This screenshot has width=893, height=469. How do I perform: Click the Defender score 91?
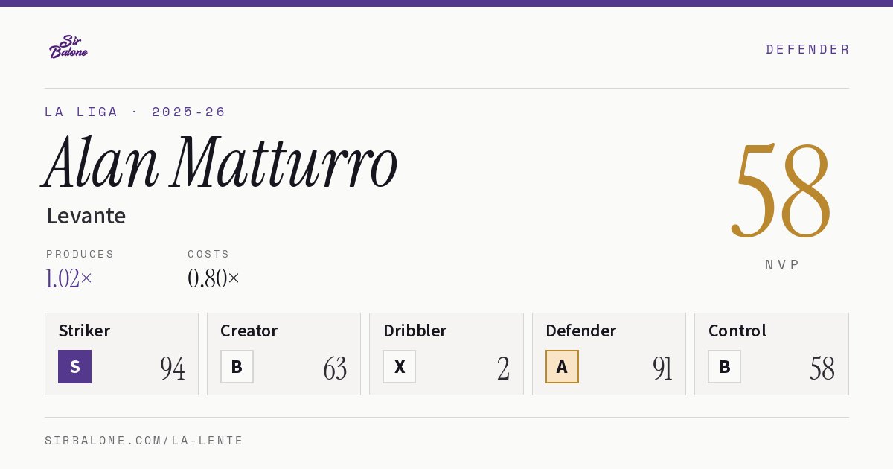(662, 368)
